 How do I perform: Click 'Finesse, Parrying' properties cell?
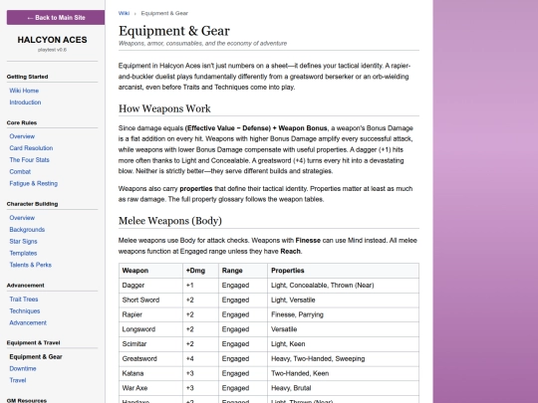343,314
